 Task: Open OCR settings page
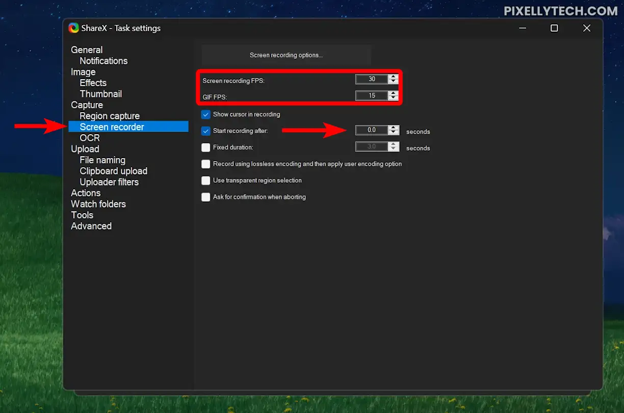click(90, 138)
